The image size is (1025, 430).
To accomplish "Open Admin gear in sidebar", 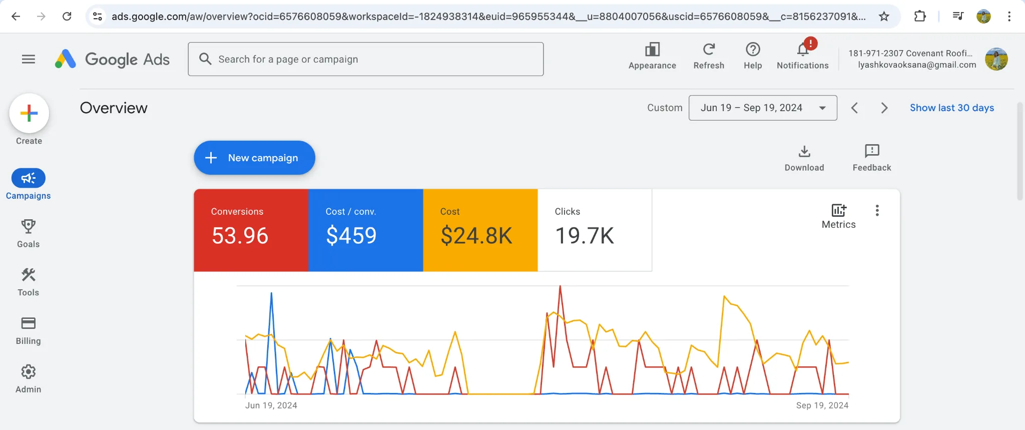I will pos(29,372).
